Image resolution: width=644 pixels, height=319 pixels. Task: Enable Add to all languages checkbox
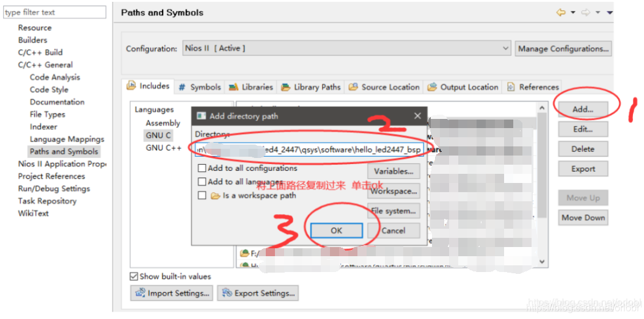point(202,182)
